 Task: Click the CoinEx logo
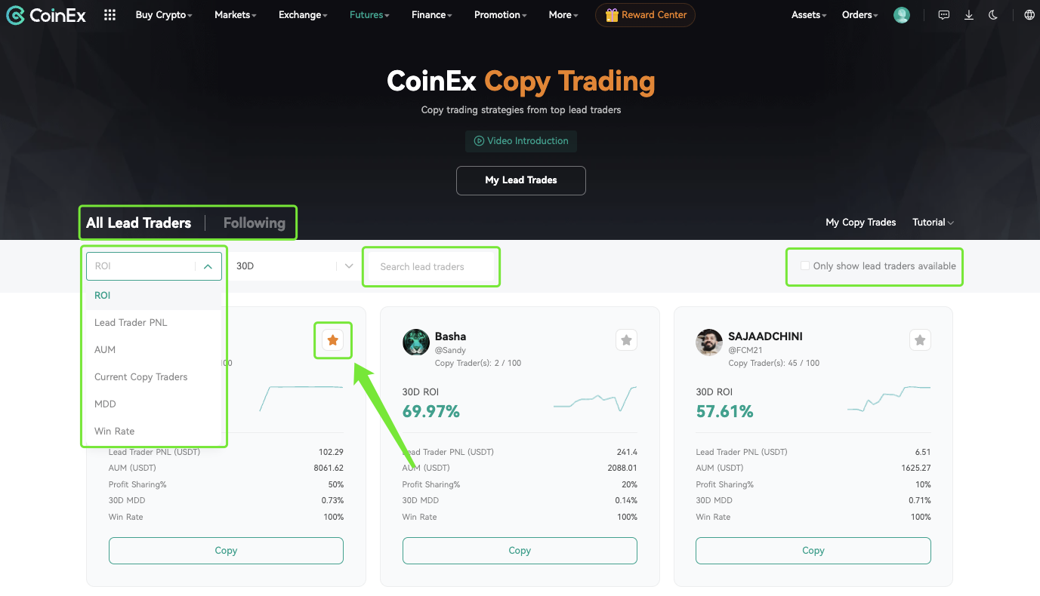(x=45, y=14)
